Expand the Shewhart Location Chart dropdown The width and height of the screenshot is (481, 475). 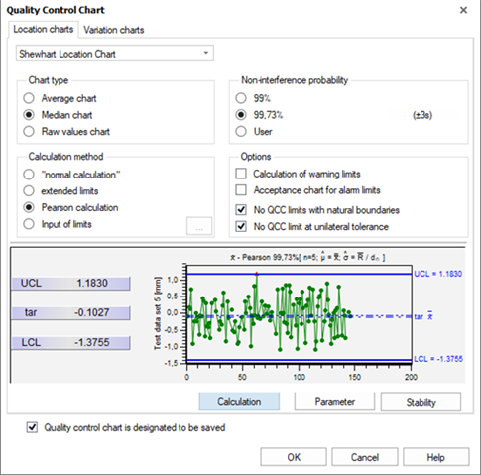pyautogui.click(x=115, y=54)
